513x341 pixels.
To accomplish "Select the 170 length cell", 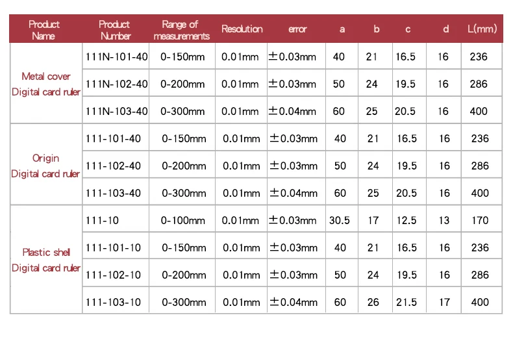I will pyautogui.click(x=480, y=221).
